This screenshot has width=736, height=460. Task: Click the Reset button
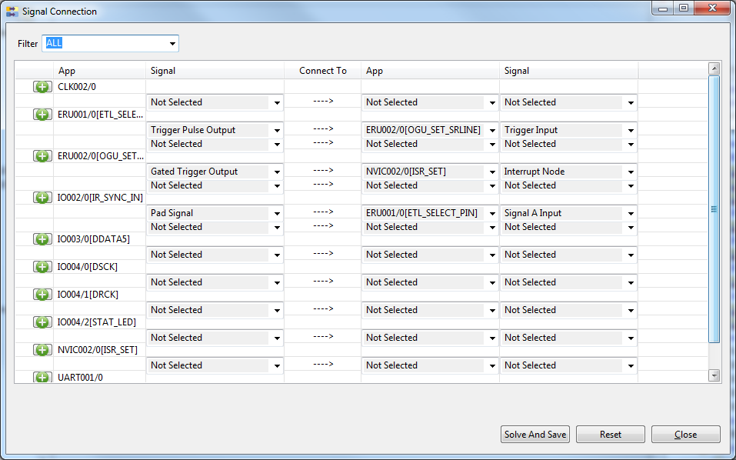610,435
